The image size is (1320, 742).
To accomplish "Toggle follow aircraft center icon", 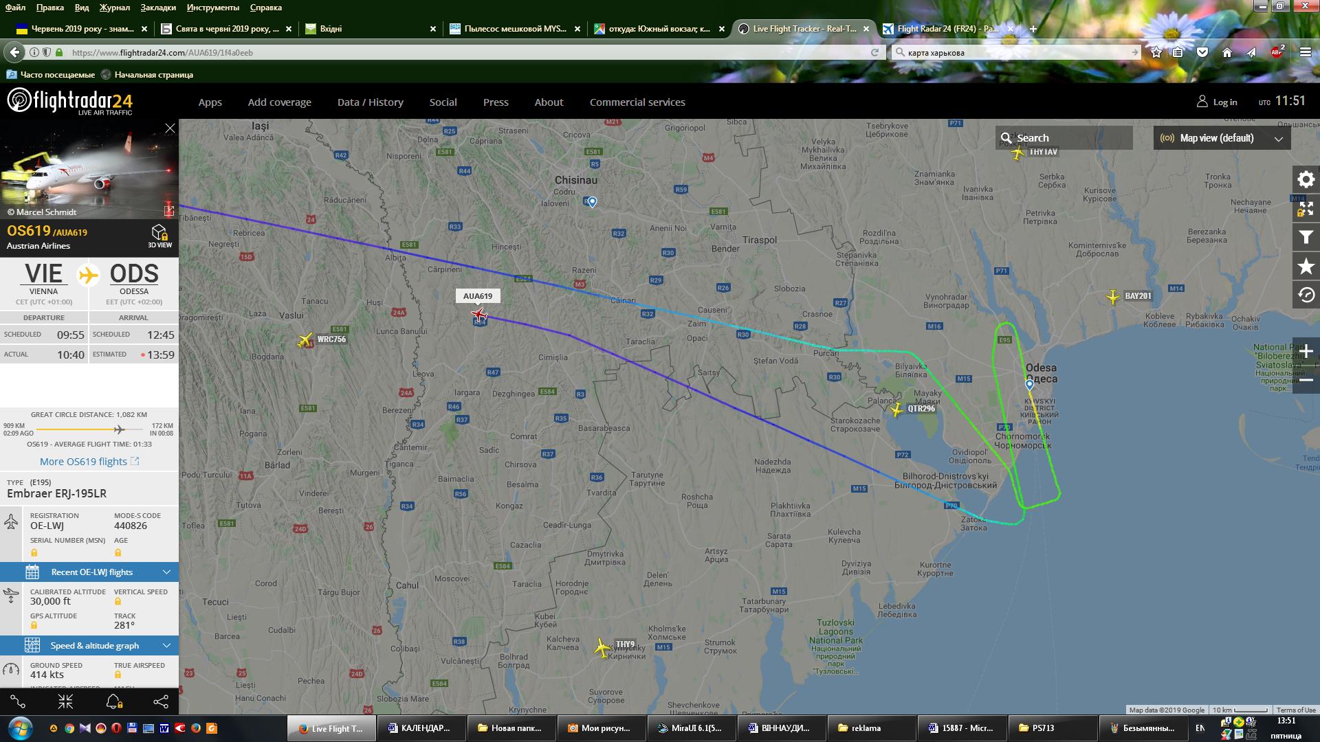I will pyautogui.click(x=65, y=701).
